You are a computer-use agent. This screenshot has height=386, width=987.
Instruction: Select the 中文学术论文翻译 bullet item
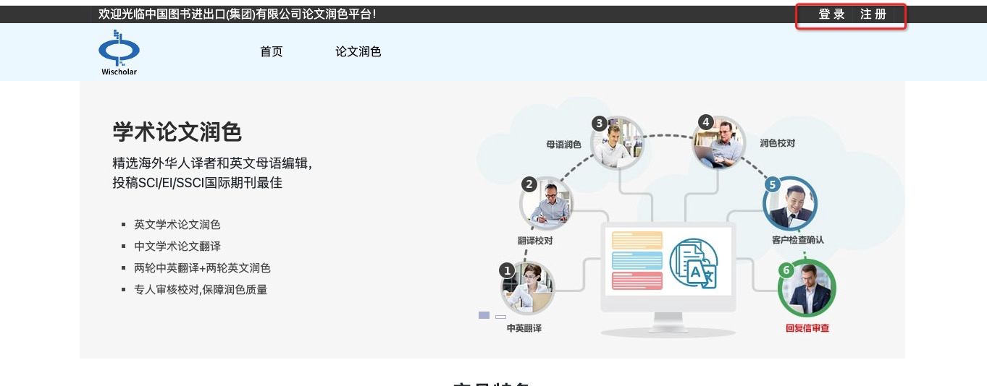[x=177, y=246]
